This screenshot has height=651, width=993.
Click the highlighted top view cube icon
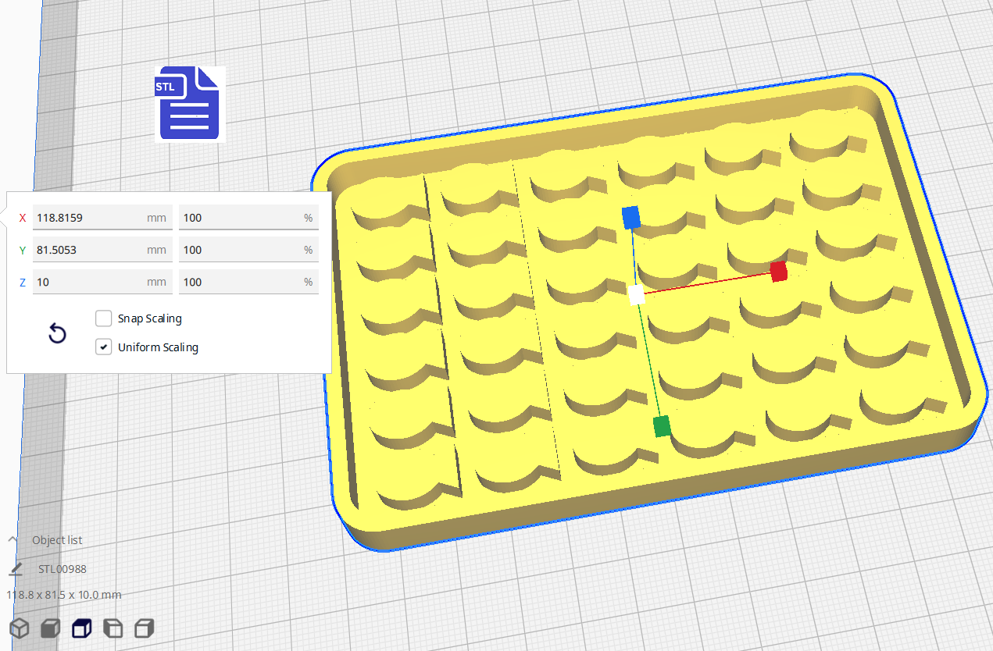81,628
